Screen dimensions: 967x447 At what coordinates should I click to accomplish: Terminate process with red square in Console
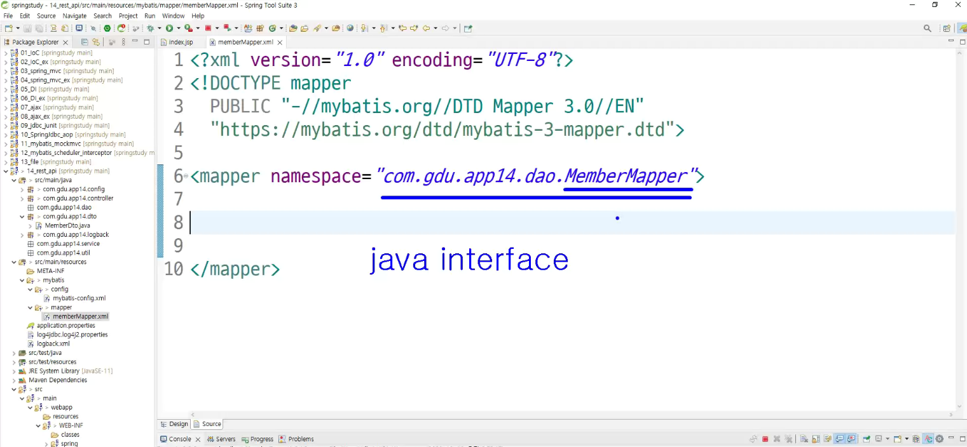[765, 439]
